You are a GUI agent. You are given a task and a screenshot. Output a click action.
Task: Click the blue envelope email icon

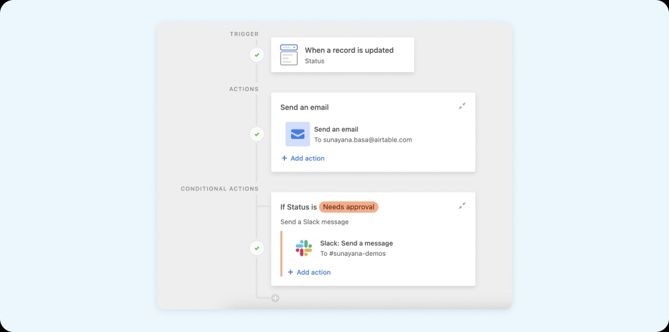coord(298,134)
